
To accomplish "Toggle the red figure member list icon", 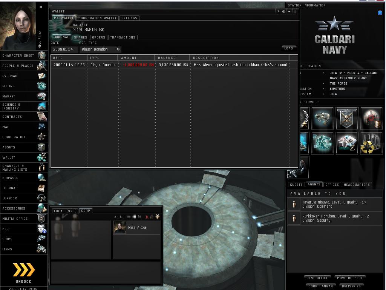I will (147, 217).
